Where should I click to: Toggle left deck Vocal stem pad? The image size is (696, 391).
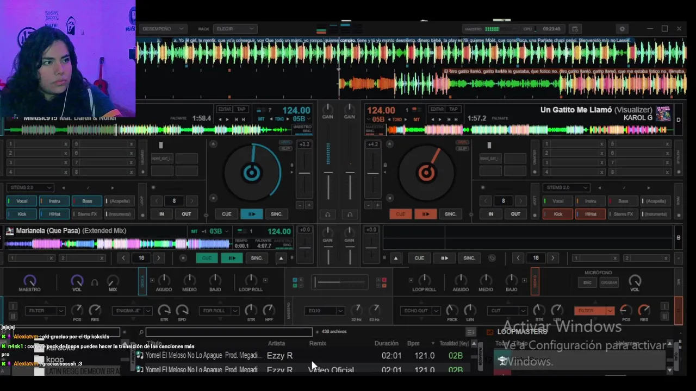click(x=22, y=201)
